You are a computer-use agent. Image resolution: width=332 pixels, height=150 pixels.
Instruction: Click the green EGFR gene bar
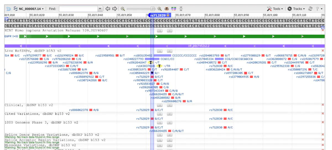click(x=172, y=36)
